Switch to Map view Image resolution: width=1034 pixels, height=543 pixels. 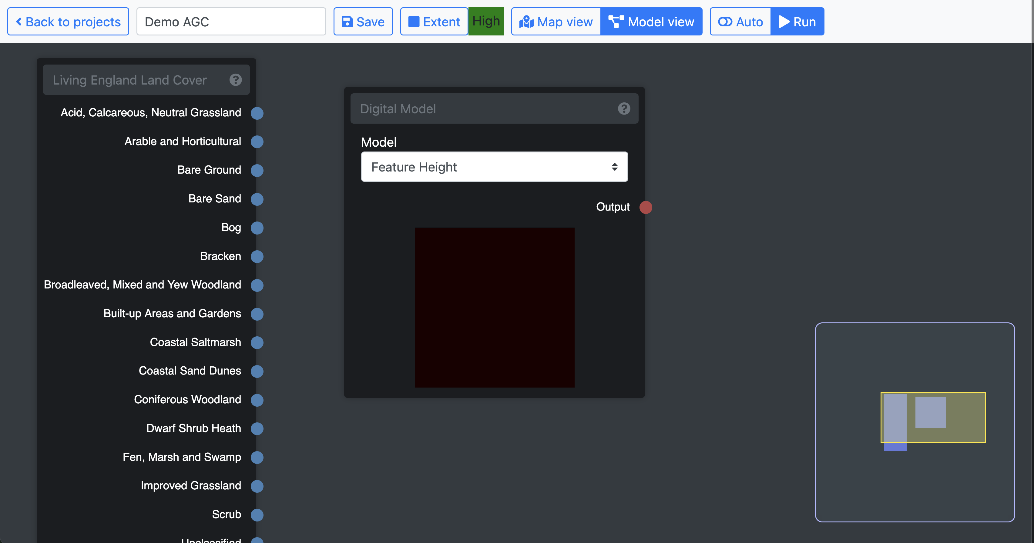(556, 22)
